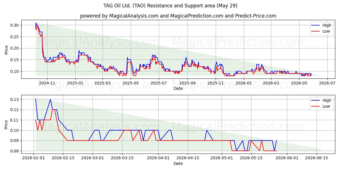Click the '0.13' y-axis label on the bottom chart
341x170 pixels.
(x=15, y=99)
